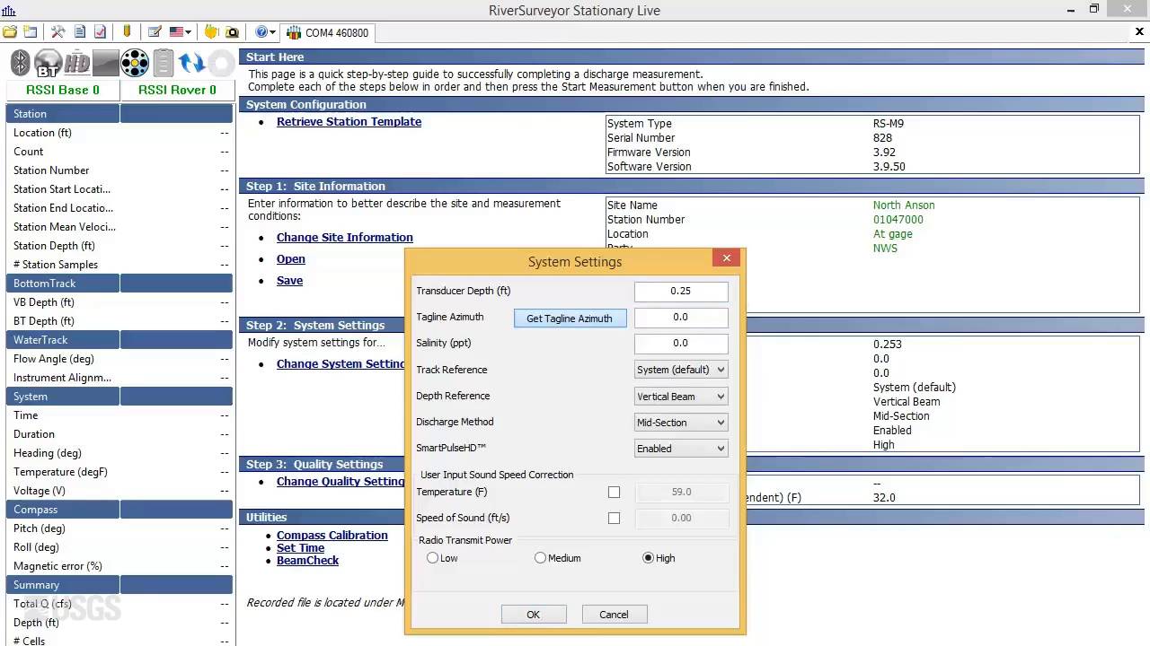Viewport: 1150px width, 646px height.
Task: Select the Total Q (cfs) row
Action: tap(119, 604)
